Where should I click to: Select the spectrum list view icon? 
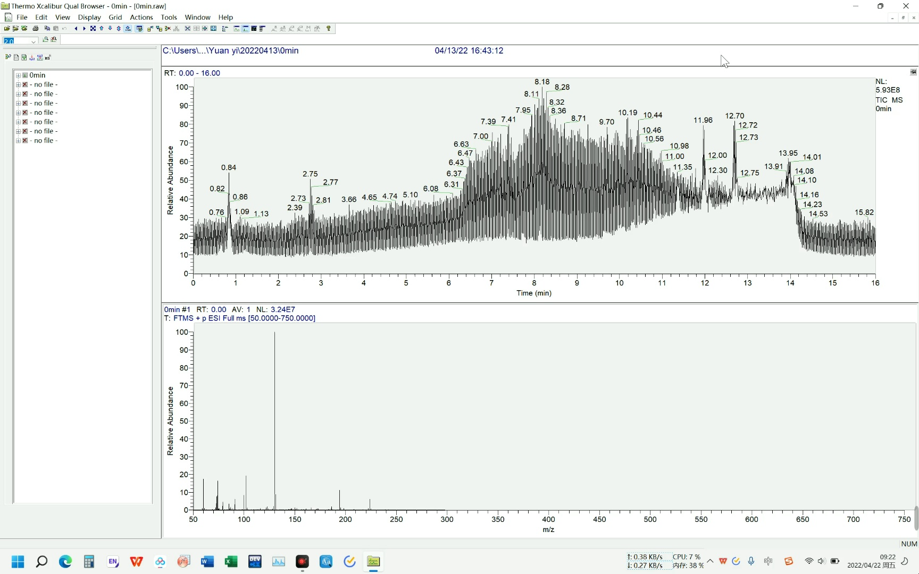(262, 28)
